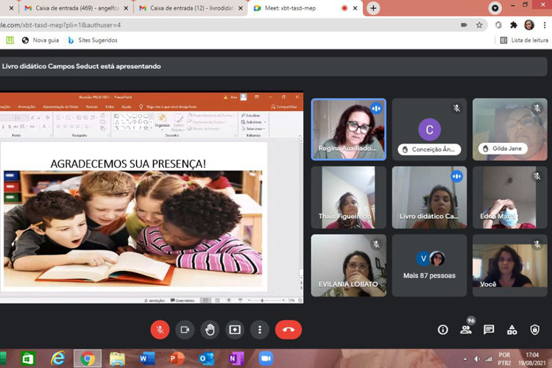Show everyone participants panel icon
Viewport: 552px width, 368px height.
point(466,330)
